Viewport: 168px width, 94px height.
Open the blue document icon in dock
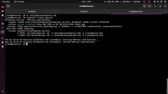(3, 15)
